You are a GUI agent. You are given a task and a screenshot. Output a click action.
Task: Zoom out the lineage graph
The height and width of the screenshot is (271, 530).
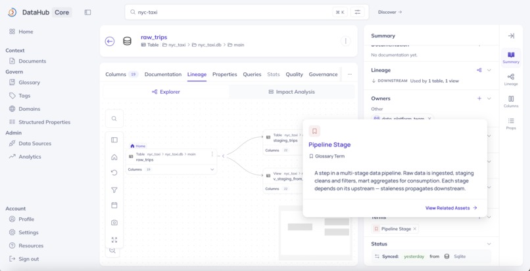112,251
